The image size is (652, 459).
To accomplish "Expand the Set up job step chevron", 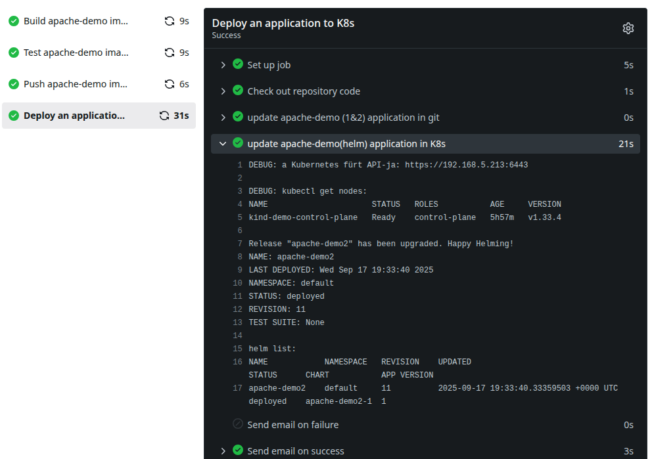I will point(223,65).
